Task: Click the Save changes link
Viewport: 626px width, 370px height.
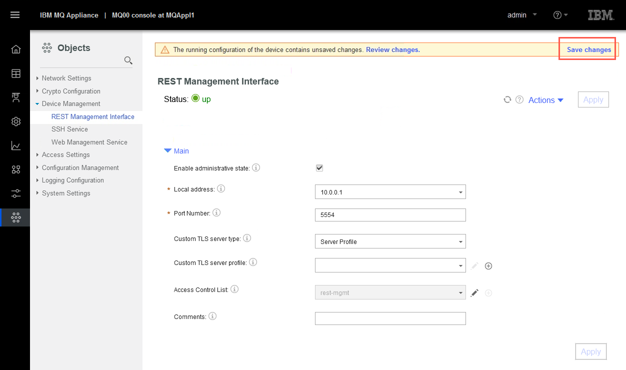Action: click(x=589, y=49)
